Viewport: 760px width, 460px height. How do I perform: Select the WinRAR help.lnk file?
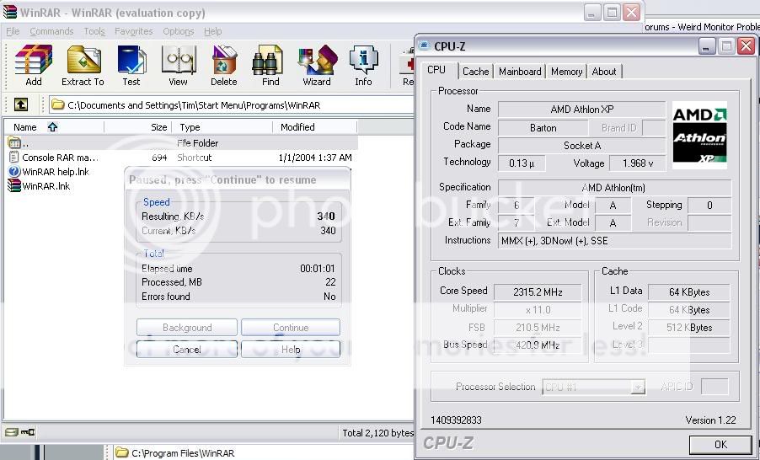click(x=55, y=172)
